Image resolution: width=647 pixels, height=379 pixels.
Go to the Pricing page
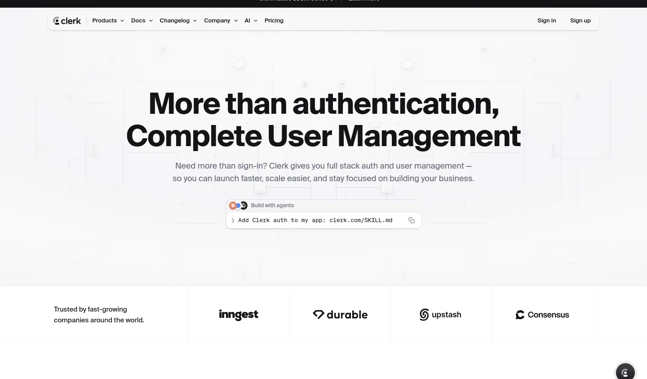point(274,21)
